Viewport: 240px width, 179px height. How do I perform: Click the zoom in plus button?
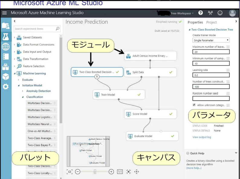click(111, 172)
